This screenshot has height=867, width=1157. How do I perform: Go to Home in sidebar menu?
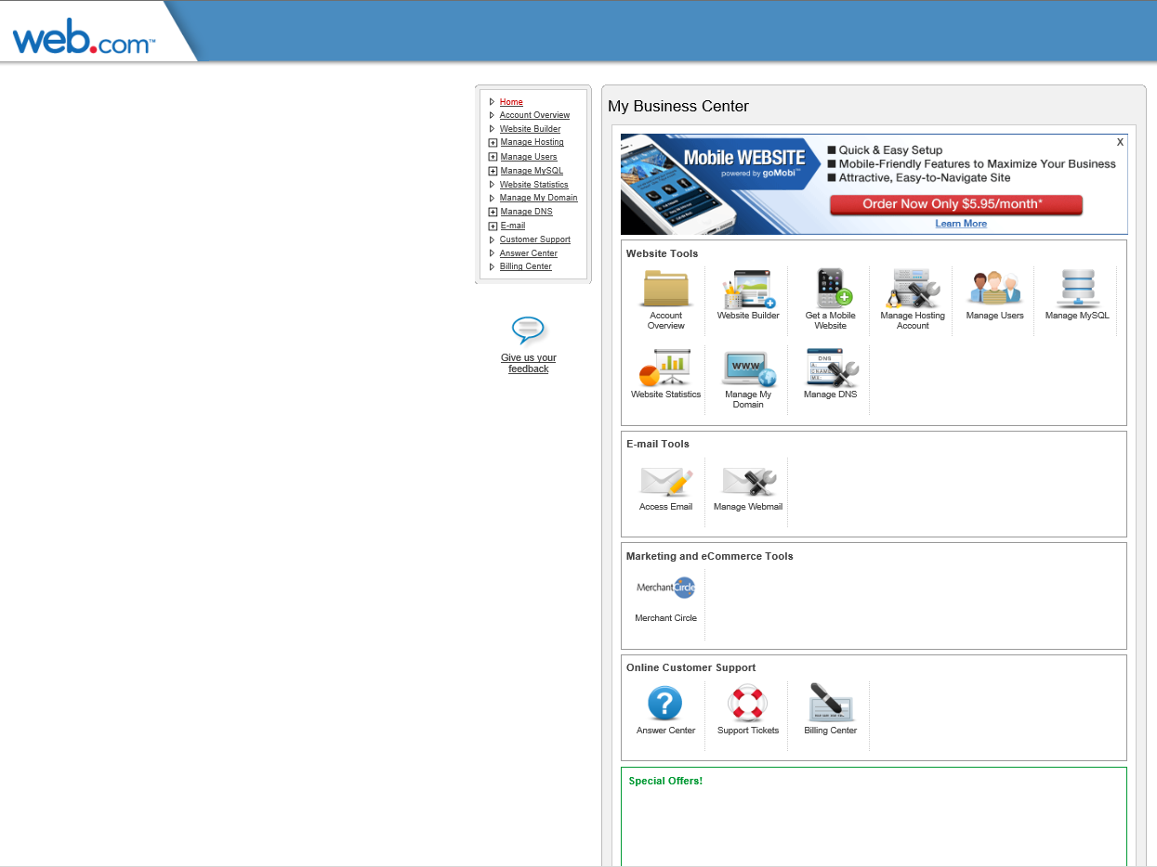coord(511,102)
